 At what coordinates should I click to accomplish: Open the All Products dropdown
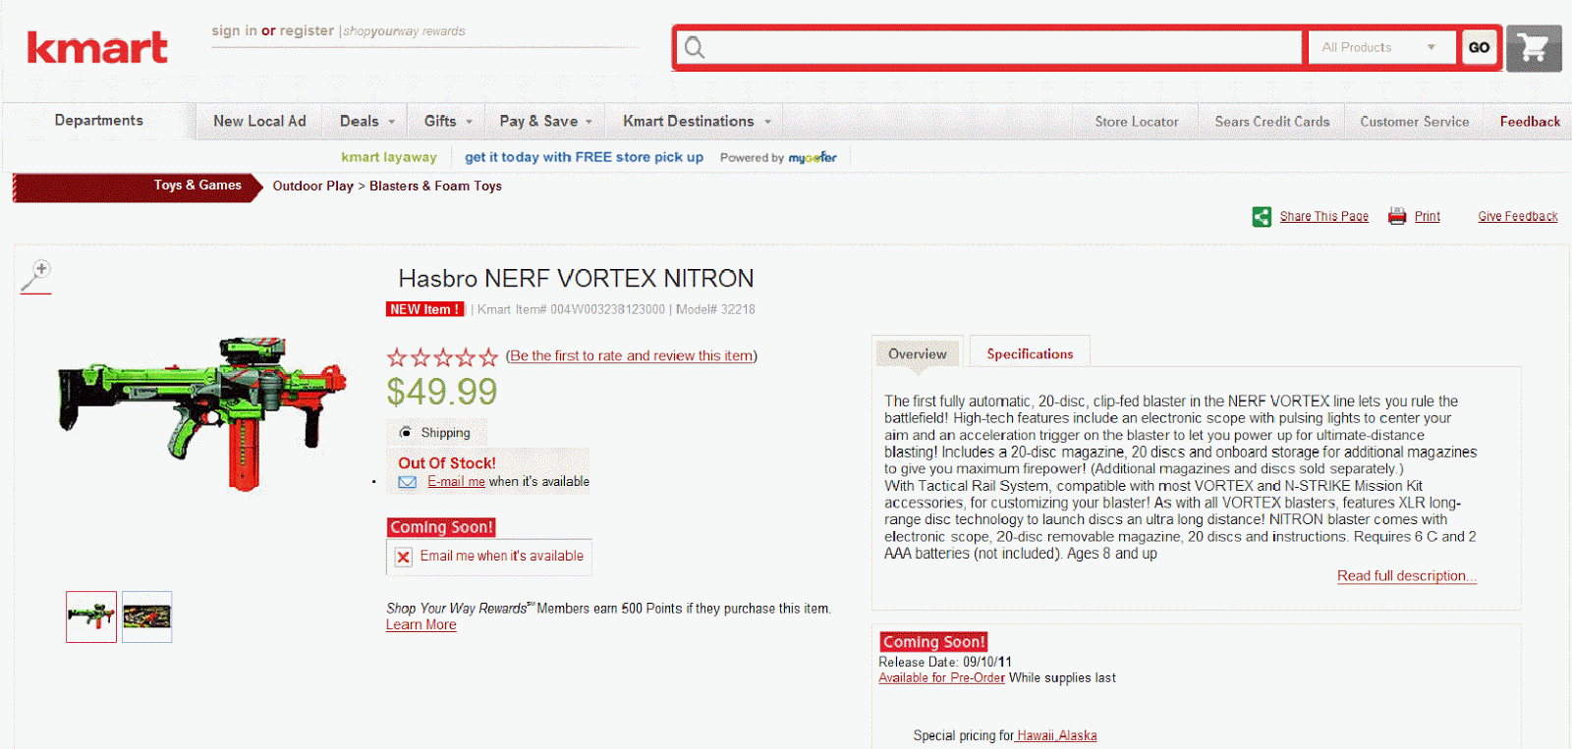[x=1381, y=47]
